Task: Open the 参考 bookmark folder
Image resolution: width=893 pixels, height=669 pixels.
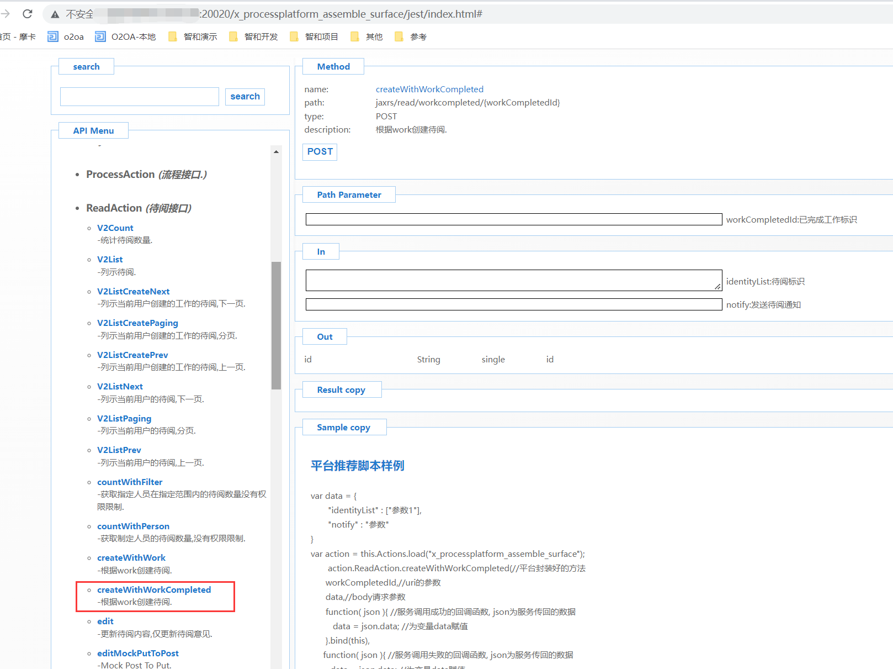Action: point(411,37)
